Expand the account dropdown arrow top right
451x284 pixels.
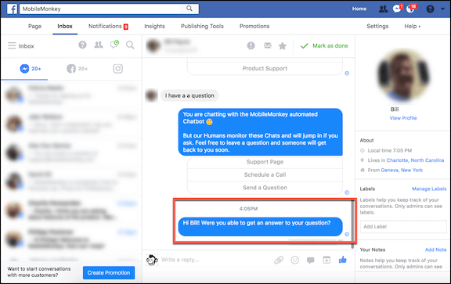442,9
